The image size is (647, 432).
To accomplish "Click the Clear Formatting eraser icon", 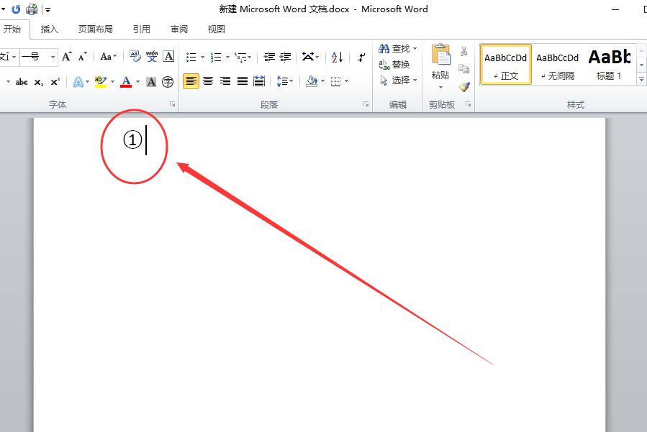I will pos(135,57).
